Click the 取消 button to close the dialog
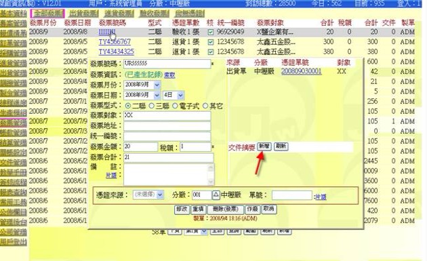The image size is (427, 261). point(269,209)
